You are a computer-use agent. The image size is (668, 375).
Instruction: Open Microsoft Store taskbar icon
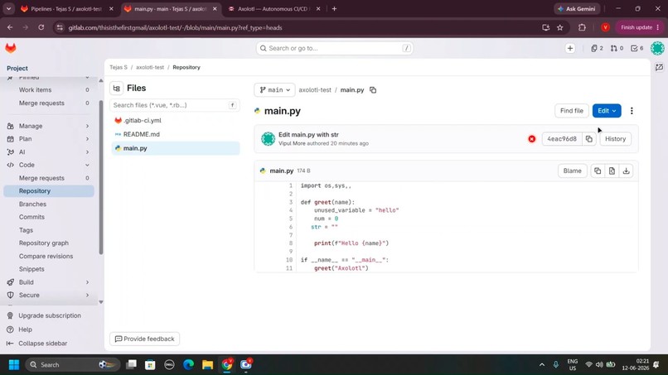click(x=150, y=364)
